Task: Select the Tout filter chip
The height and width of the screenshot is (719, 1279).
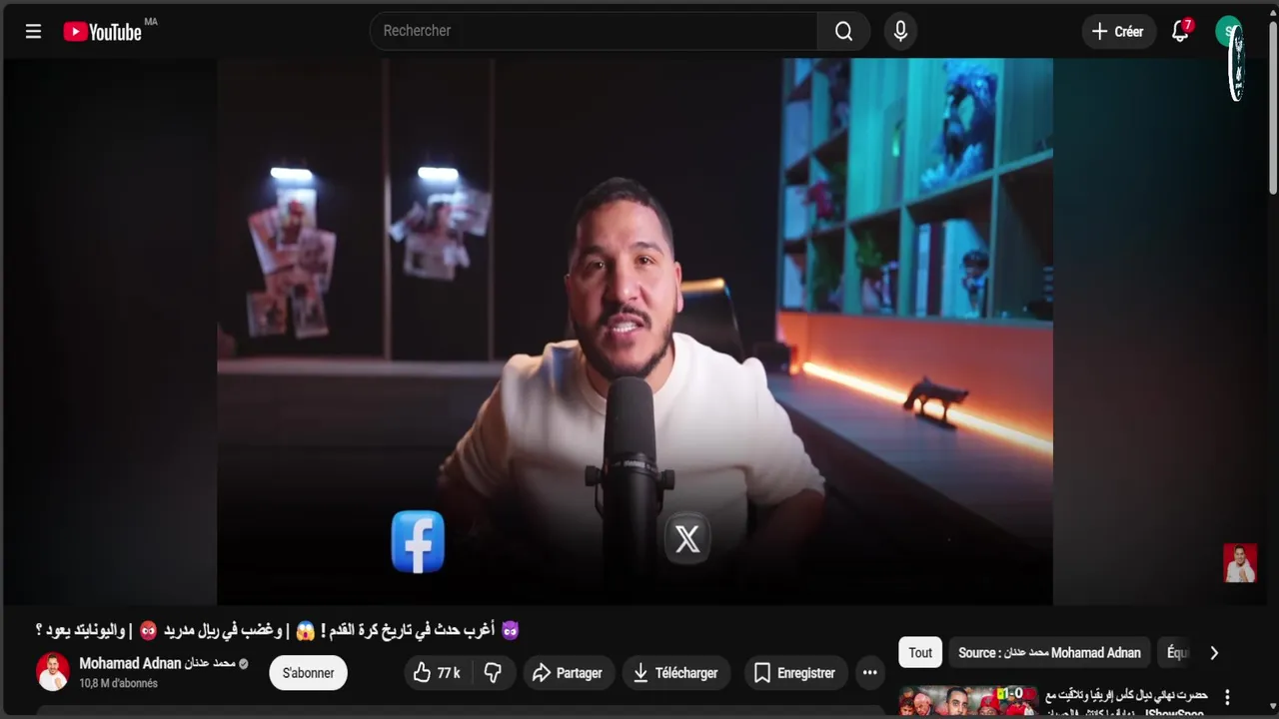Action: tap(920, 653)
